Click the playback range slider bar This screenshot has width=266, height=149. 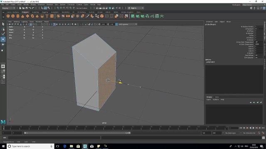click(77, 133)
